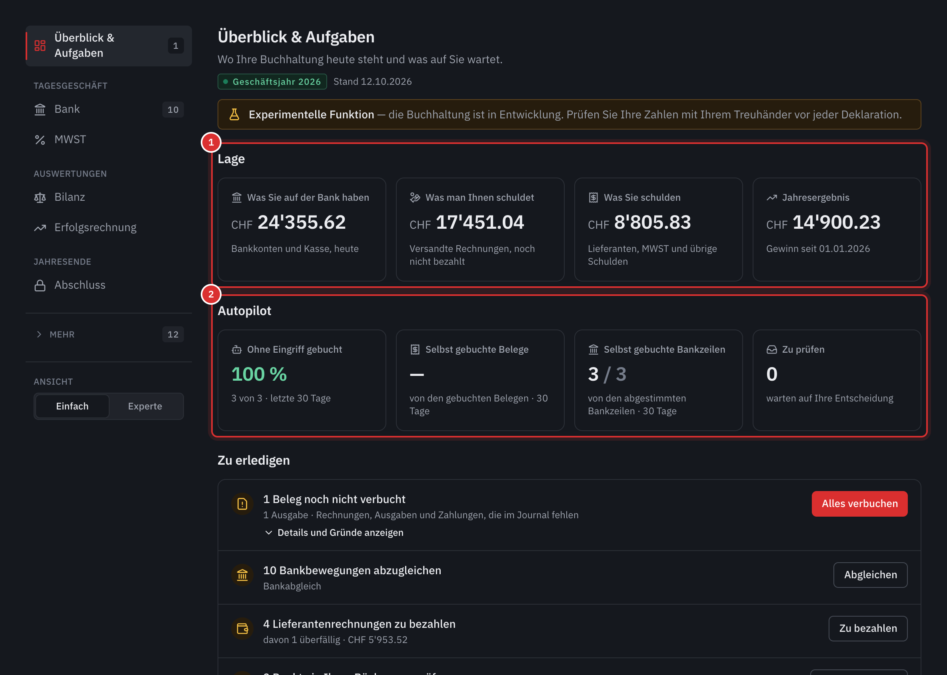Viewport: 947px width, 675px height.
Task: Click the bank icon in the 'Selbst gebuchte Bankzeilen' card
Action: click(x=593, y=350)
